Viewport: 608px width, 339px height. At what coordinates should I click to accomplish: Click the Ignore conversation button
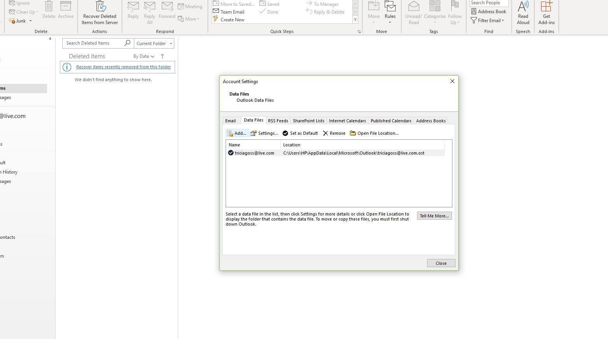pos(19,3)
